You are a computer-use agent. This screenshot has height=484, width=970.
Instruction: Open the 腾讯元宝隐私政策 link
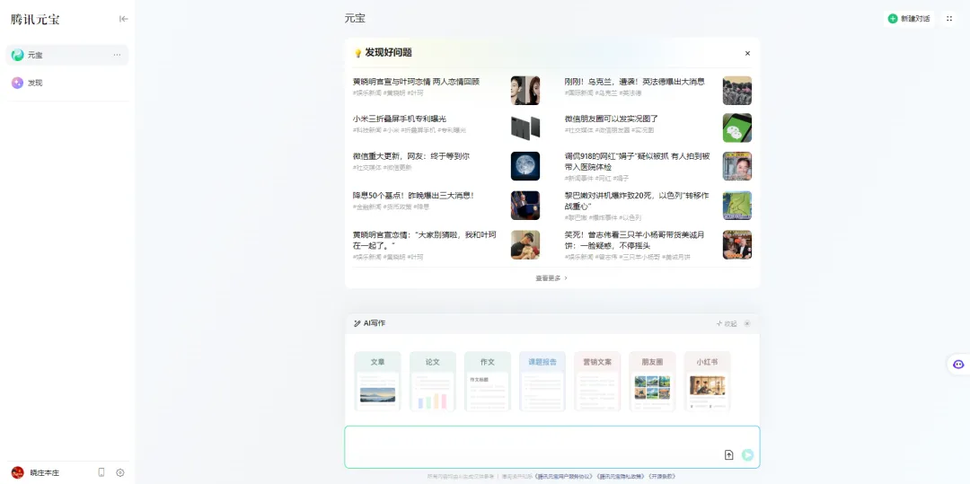click(619, 477)
